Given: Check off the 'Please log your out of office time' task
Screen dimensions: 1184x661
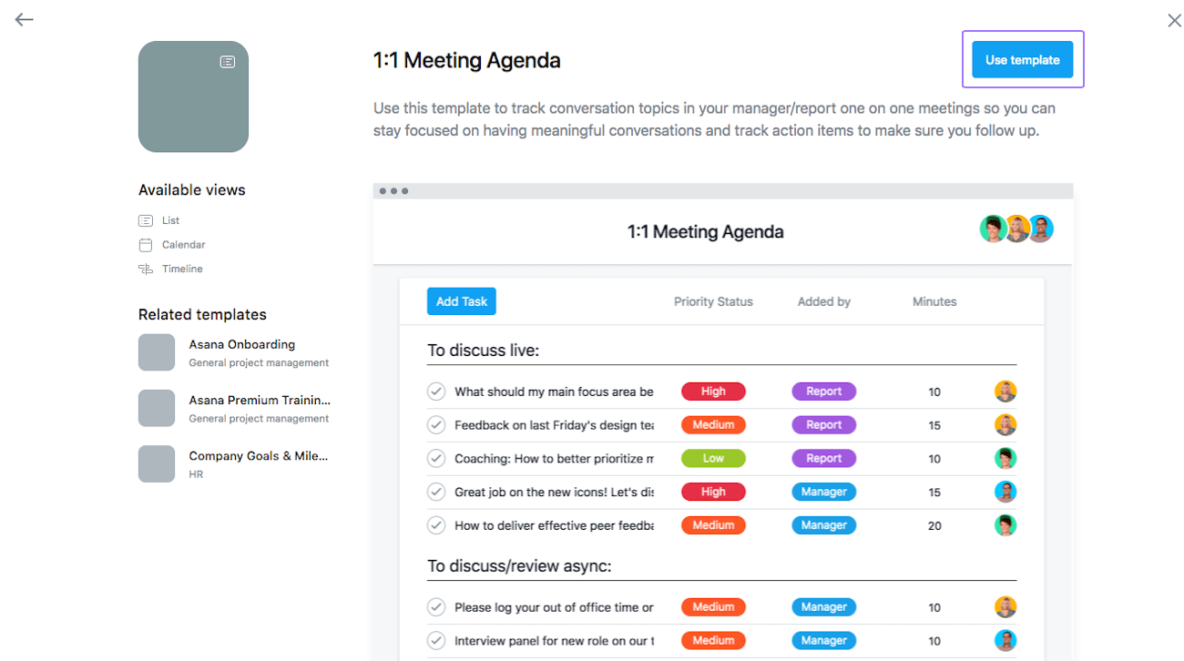Looking at the screenshot, I should pyautogui.click(x=435, y=606).
